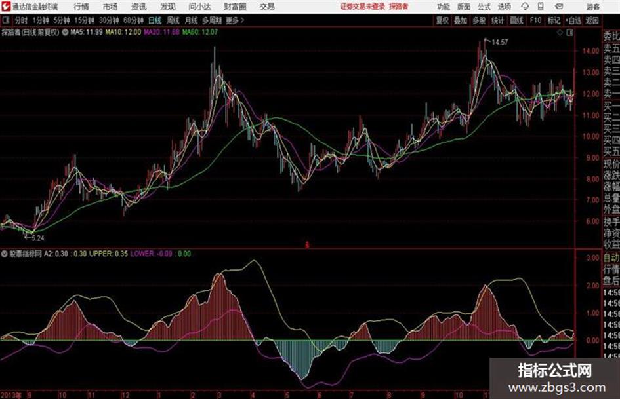Image resolution: width=620 pixels, height=399 pixels.
Task: Click the 统计 statistics toolbar button
Action: (498, 20)
